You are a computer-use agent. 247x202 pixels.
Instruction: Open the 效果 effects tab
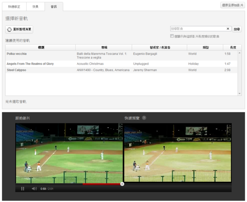(x=35, y=7)
